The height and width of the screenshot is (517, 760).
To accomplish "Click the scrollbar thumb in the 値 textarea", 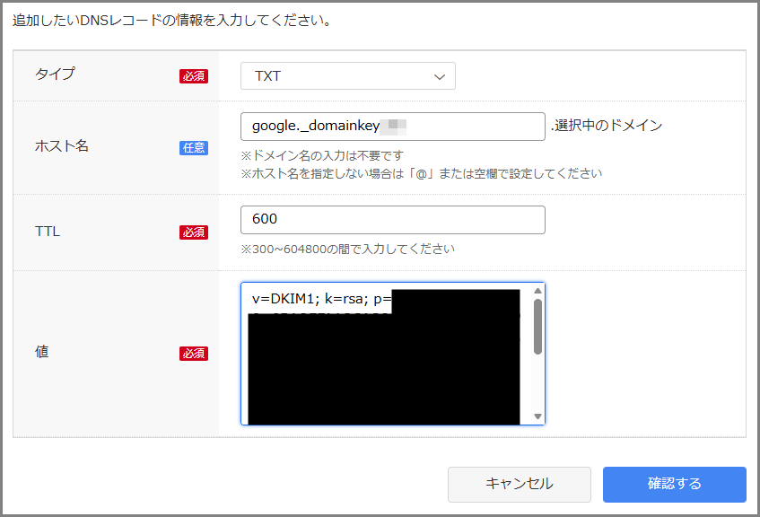I will [537, 327].
